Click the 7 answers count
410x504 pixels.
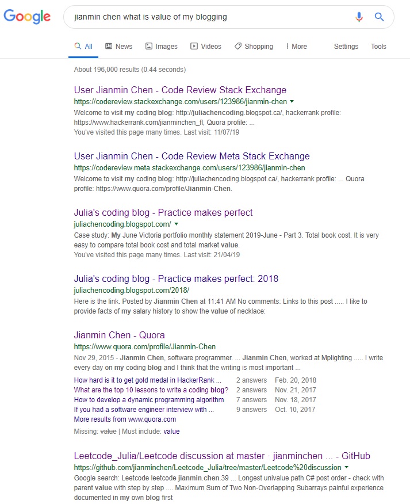(x=252, y=400)
